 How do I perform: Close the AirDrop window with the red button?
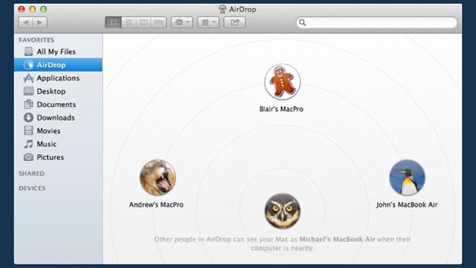pos(21,9)
